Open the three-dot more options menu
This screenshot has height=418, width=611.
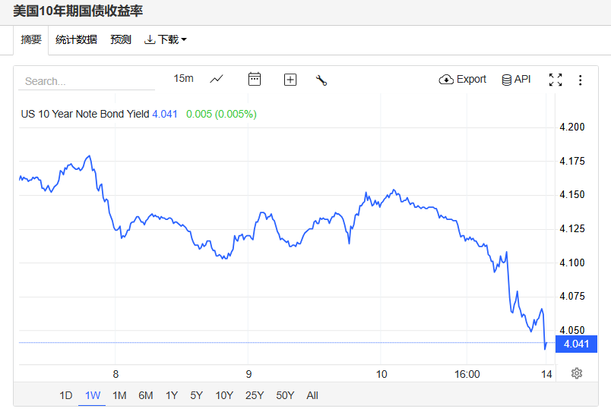pyautogui.click(x=581, y=80)
